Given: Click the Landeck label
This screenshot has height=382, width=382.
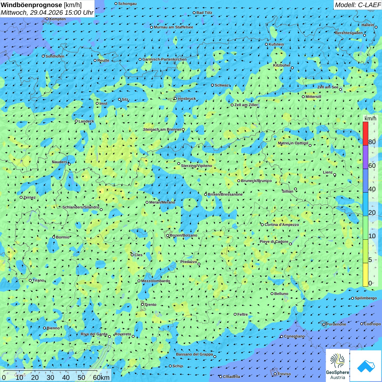Looking at the screenshot, I should (x=86, y=121).
